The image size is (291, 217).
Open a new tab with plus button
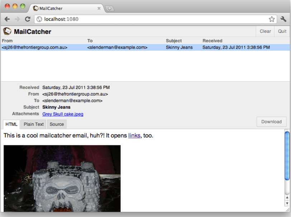coord(110,8)
